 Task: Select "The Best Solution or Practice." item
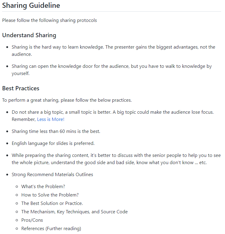[52, 203]
